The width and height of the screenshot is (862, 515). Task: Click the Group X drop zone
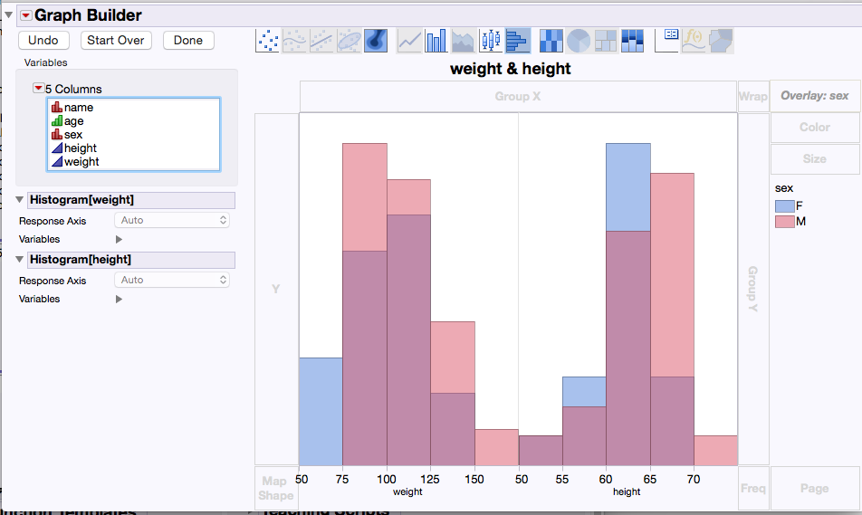pyautogui.click(x=518, y=96)
